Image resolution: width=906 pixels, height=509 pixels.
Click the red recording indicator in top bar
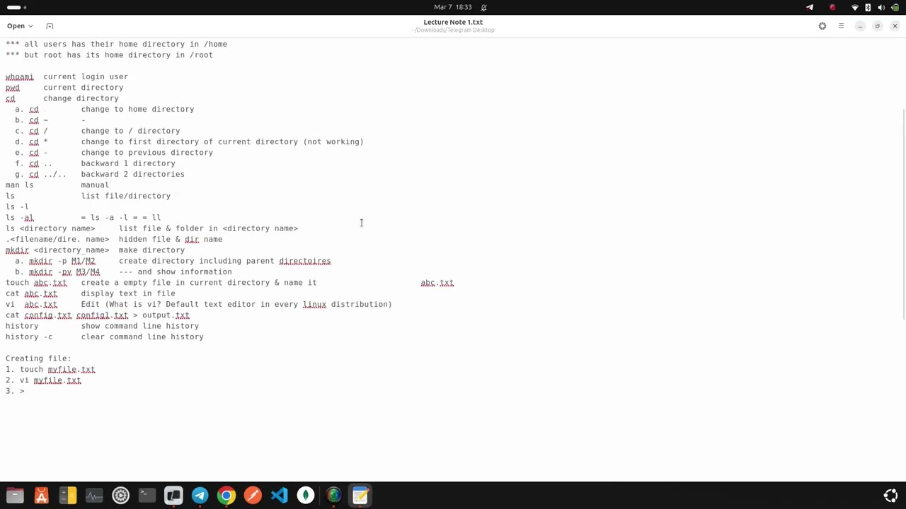pyautogui.click(x=832, y=7)
